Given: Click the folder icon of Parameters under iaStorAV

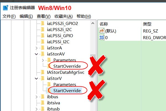Looking at the screenshot, I should coord(49,60).
